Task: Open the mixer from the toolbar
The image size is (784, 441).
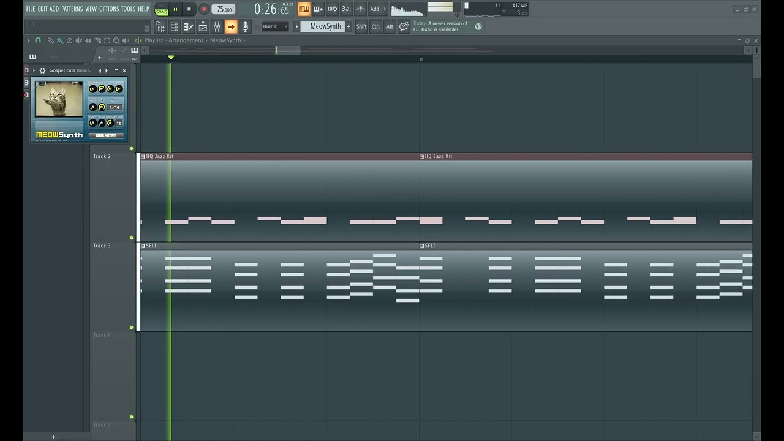Action: pos(217,26)
